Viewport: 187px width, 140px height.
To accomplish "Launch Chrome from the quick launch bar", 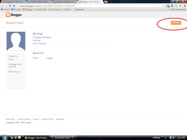I will coord(12,138).
